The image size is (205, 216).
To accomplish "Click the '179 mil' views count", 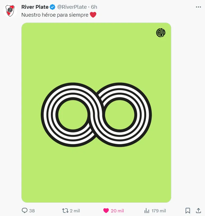I will click(159, 211).
